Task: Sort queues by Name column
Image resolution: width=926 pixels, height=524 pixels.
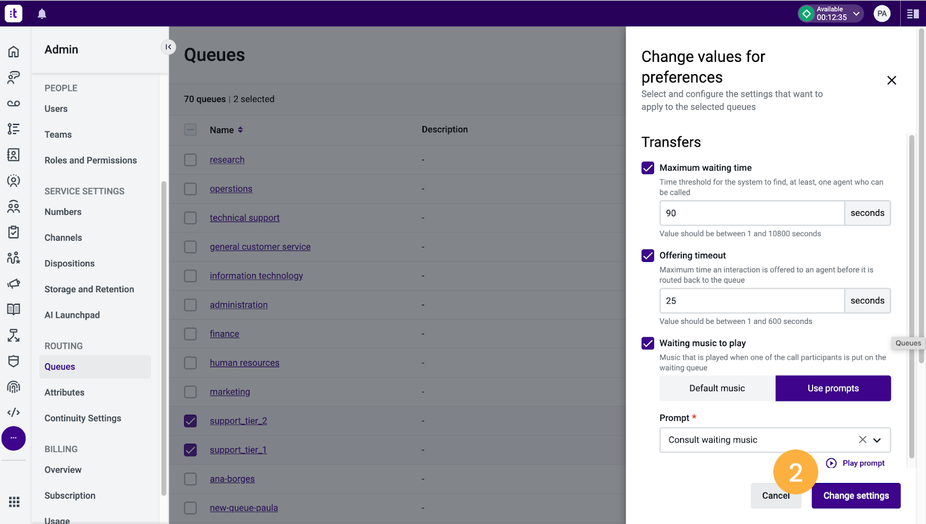Action: (226, 130)
